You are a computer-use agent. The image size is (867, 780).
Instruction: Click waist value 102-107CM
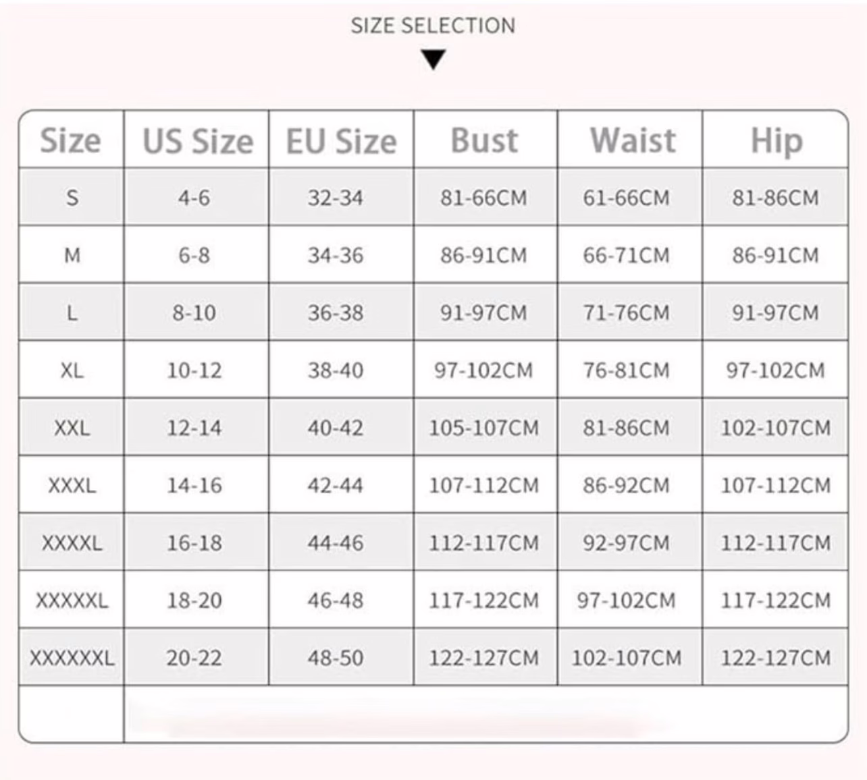[x=627, y=658]
